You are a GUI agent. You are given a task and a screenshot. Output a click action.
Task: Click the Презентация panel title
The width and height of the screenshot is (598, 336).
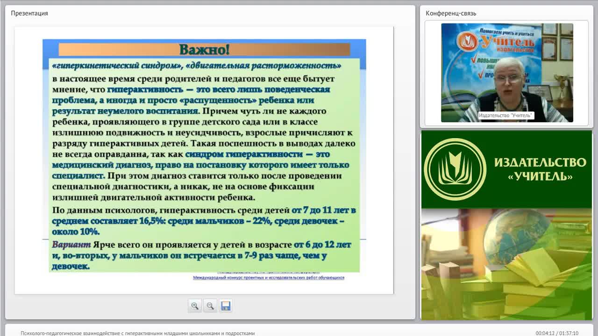[x=29, y=13]
